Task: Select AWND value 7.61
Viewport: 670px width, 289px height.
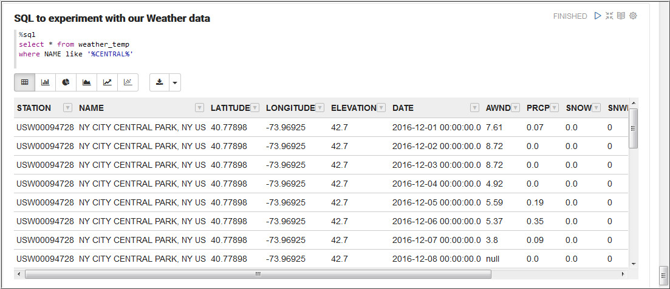Action: pos(494,127)
